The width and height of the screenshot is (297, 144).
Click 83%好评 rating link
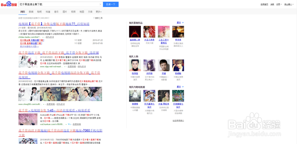coord(61,104)
